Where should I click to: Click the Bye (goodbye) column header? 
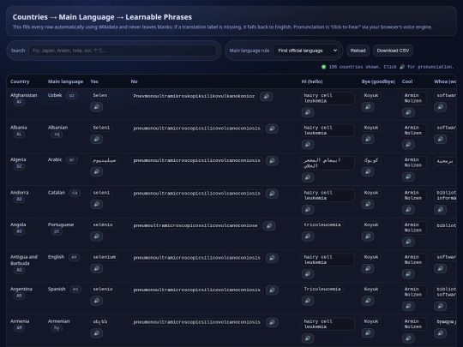[378, 81]
